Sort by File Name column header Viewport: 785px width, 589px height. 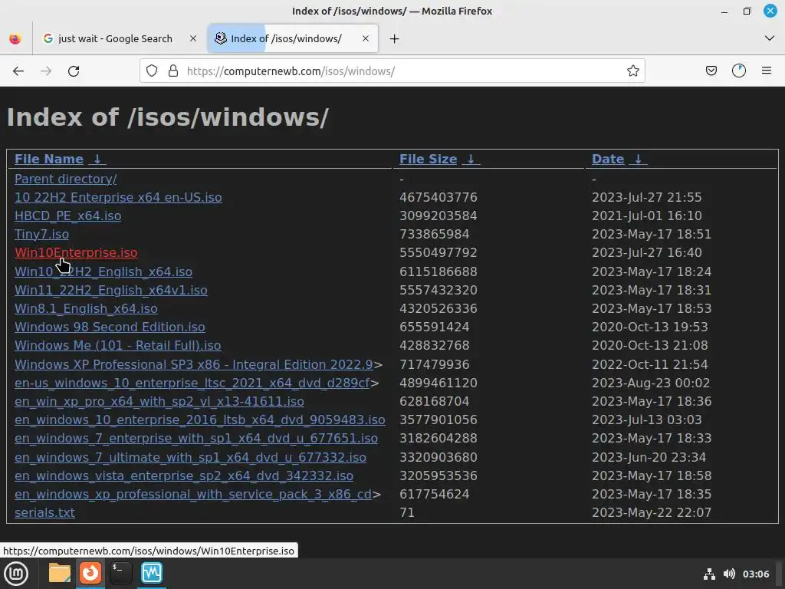(49, 160)
